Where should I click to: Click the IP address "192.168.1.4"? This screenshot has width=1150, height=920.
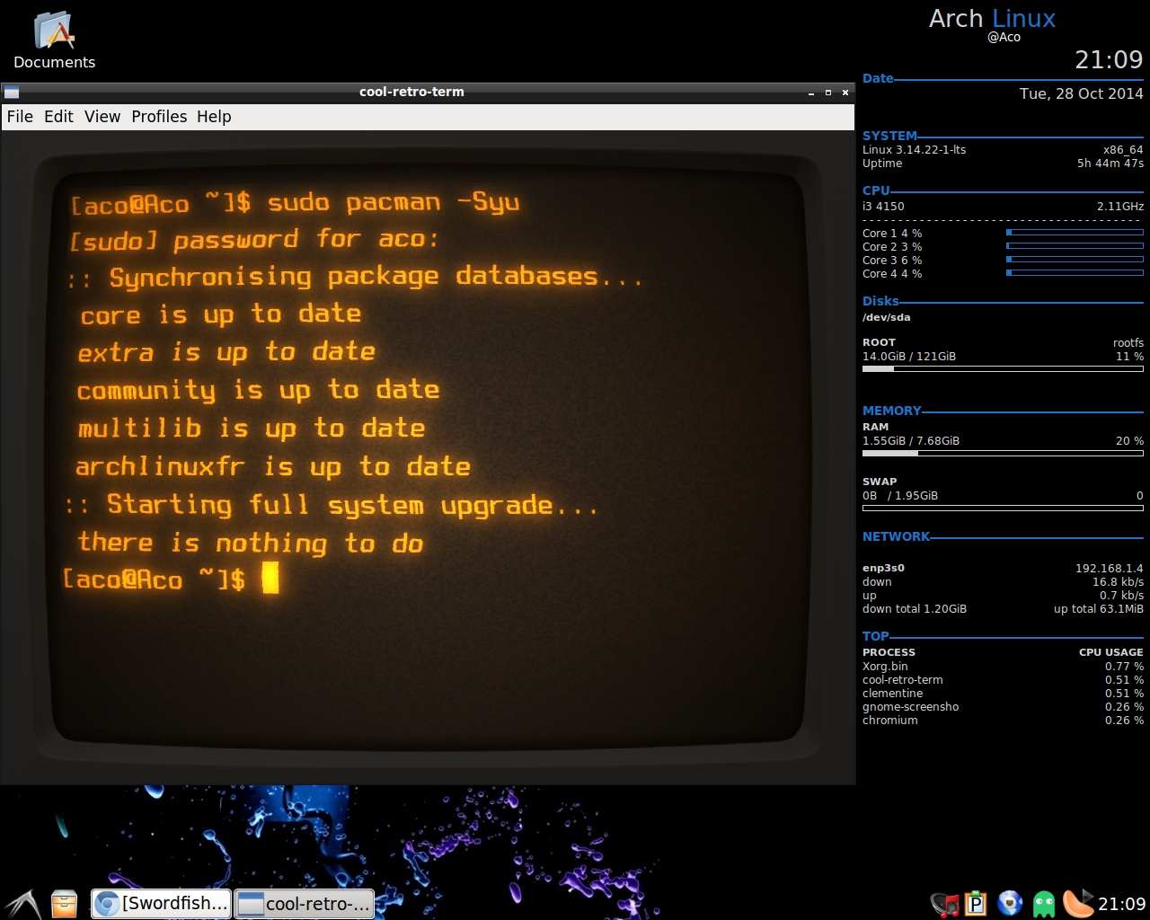coord(1109,569)
